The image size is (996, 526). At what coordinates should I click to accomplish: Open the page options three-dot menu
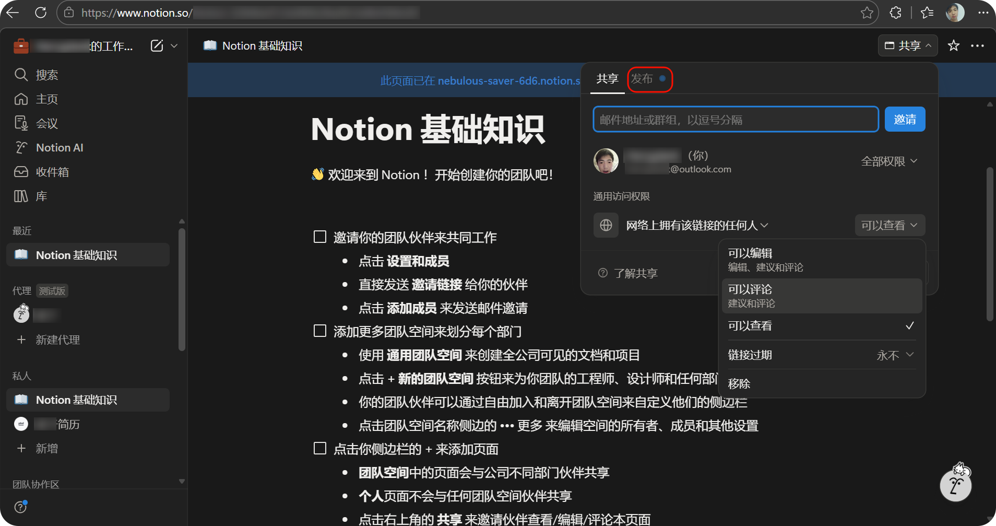[977, 46]
